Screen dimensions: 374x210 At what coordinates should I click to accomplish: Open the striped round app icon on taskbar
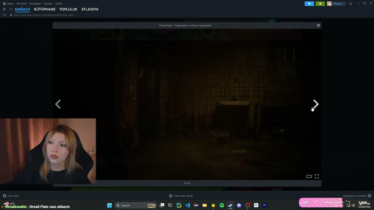(x=196, y=205)
